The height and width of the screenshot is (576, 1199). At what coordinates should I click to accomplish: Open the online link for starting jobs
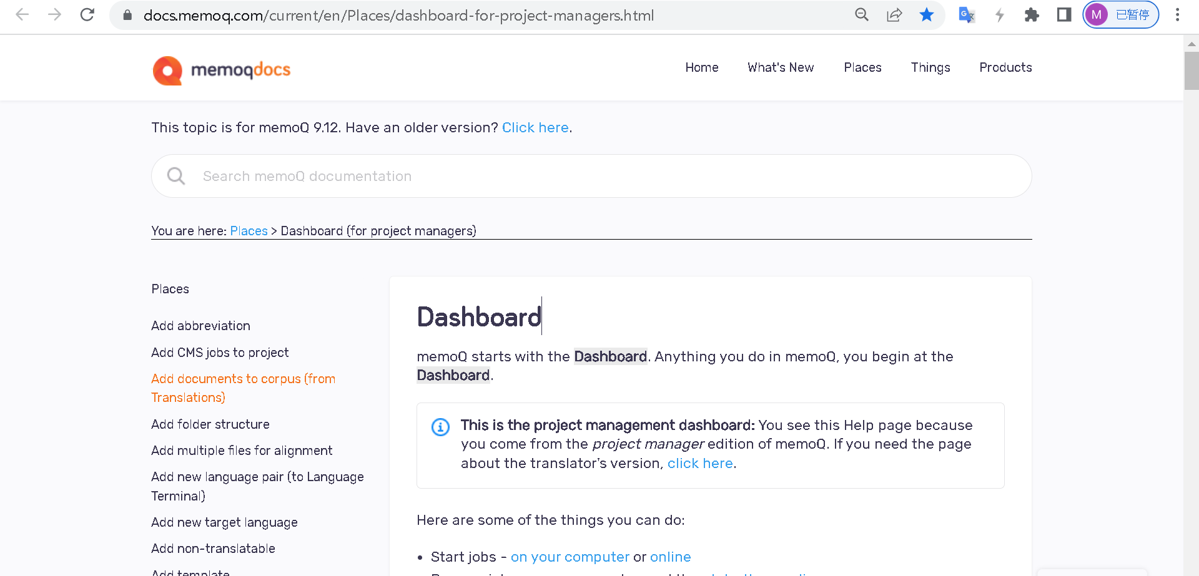[x=671, y=557]
